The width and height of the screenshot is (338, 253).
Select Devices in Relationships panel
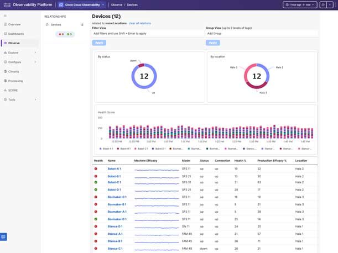(56, 25)
